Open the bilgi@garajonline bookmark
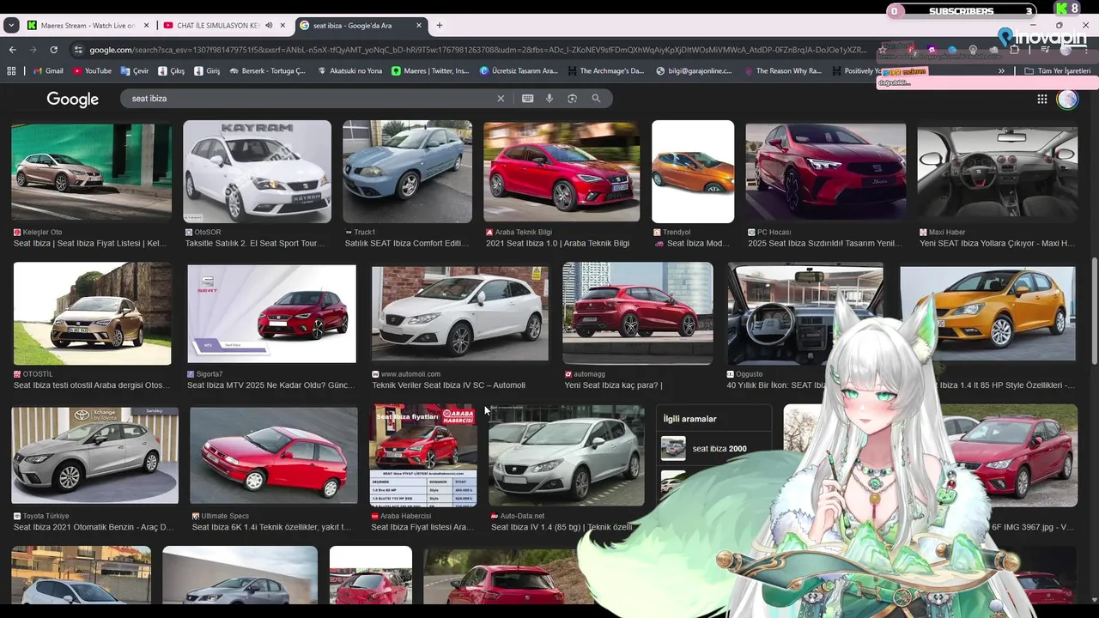Screen dimensions: 1099x618 (694, 71)
